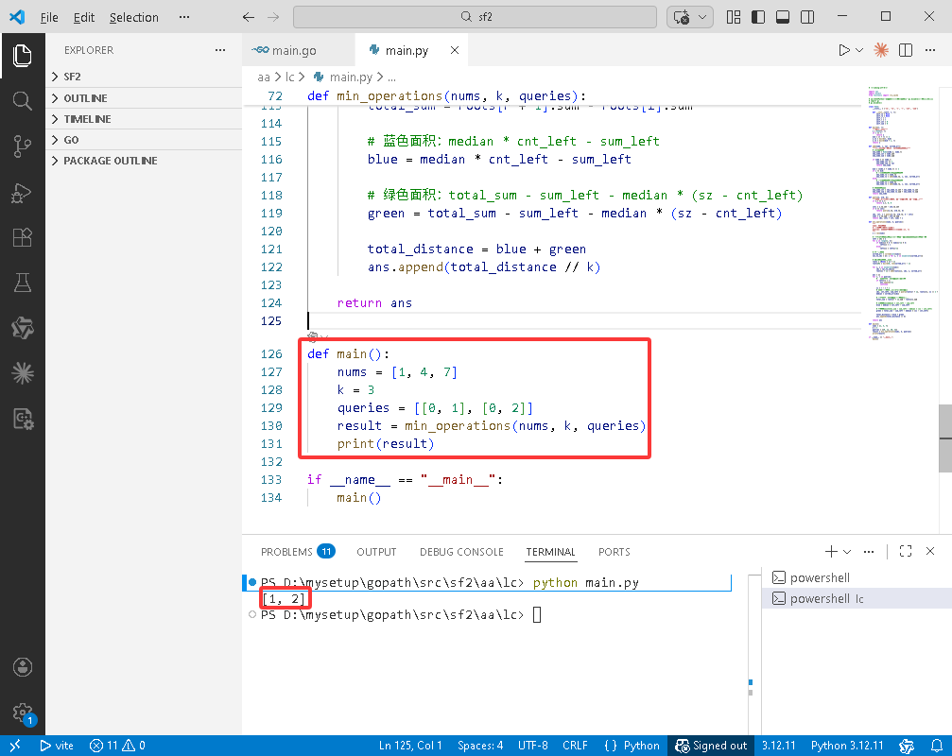
Task: Click the VS Code logo icon
Action: pyautogui.click(x=18, y=17)
